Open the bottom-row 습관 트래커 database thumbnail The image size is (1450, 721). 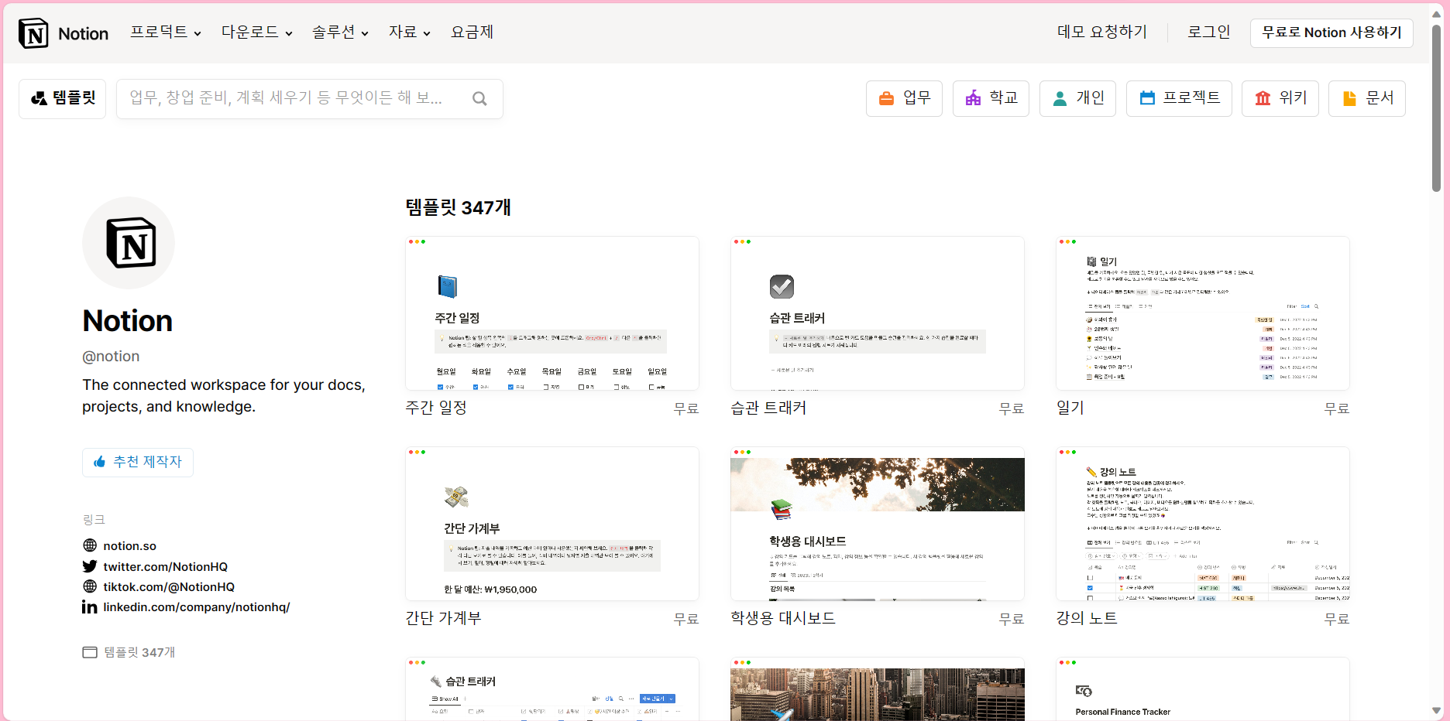pos(552,689)
